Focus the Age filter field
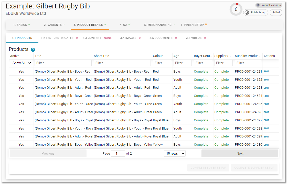This screenshot has width=288, height=185. (183, 63)
